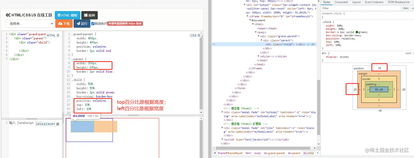Switch to the Styles tab
The image size is (414, 158).
[x=326, y=2]
